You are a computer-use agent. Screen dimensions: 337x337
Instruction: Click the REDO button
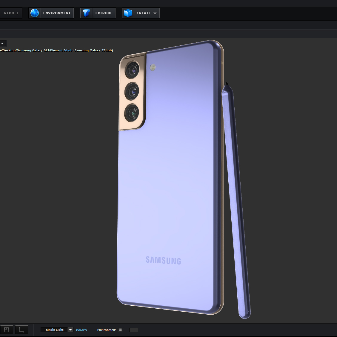pos(11,13)
